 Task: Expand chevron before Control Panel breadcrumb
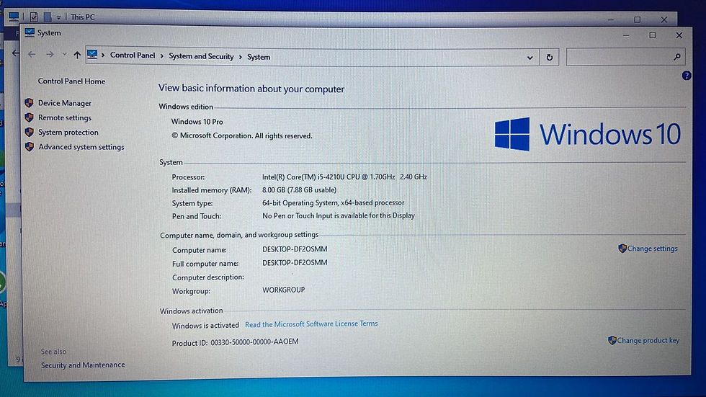point(103,55)
